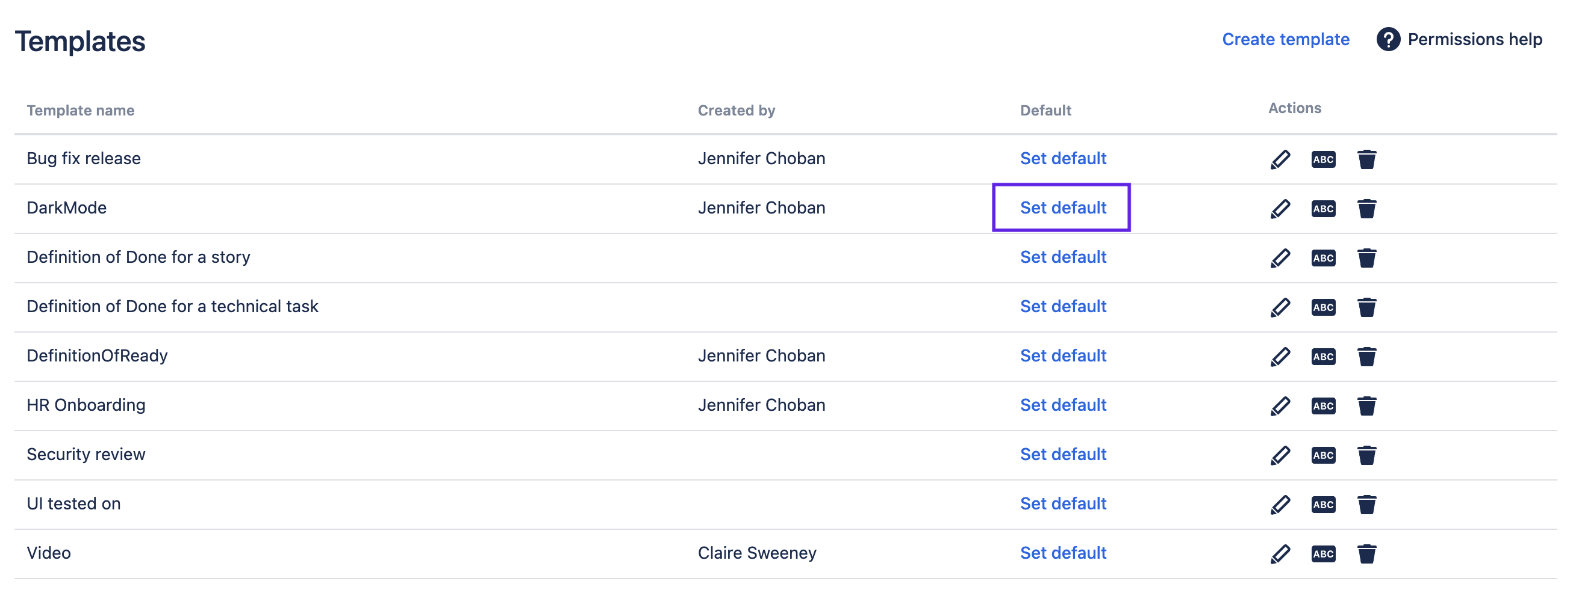Click ABC rename icon for DefinitionOfReady
This screenshot has height=590, width=1570.
[x=1323, y=357]
